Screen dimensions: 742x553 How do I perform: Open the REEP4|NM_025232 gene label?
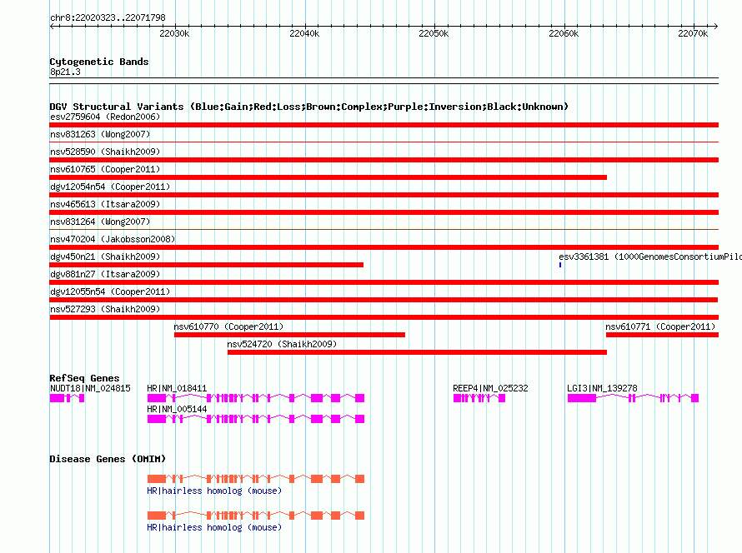(x=490, y=389)
